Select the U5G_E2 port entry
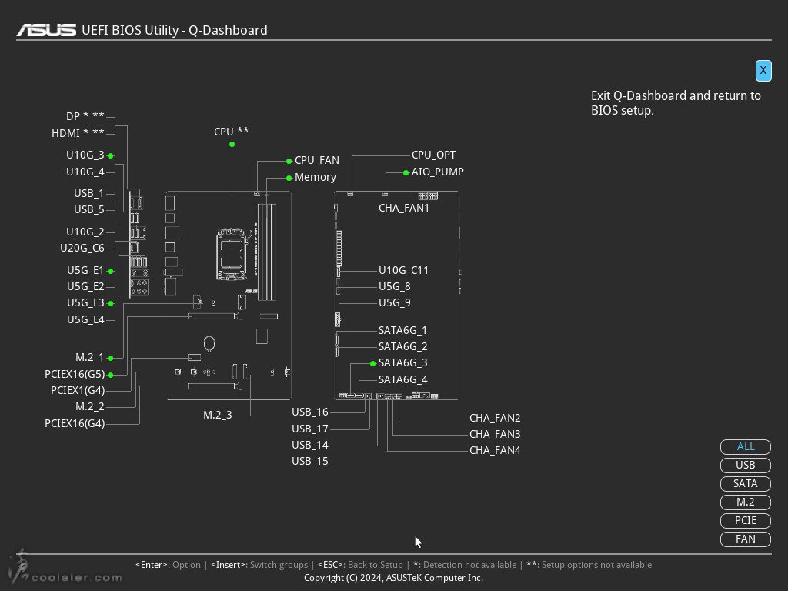Screen dimensions: 788x591 (x=85, y=287)
